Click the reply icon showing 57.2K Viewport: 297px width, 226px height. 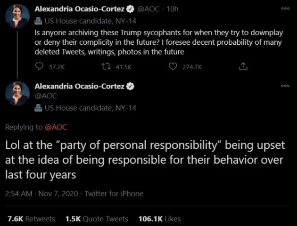coord(39,67)
